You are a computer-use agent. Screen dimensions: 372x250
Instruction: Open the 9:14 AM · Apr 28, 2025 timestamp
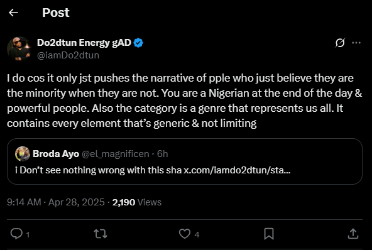(x=56, y=202)
